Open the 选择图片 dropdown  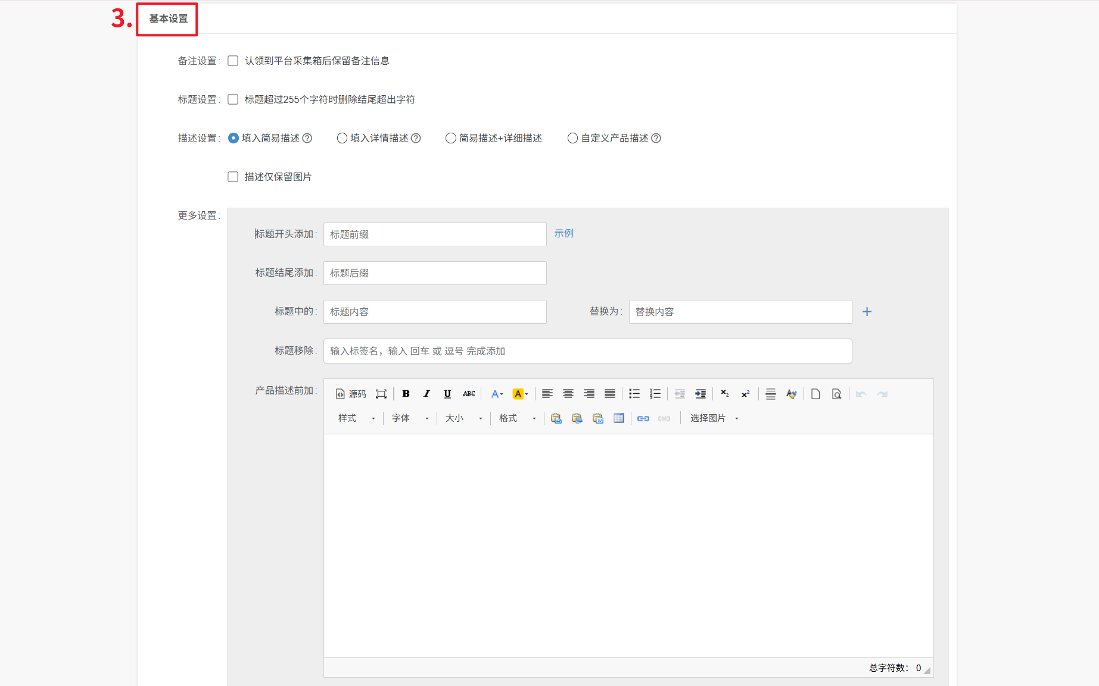pyautogui.click(x=714, y=418)
